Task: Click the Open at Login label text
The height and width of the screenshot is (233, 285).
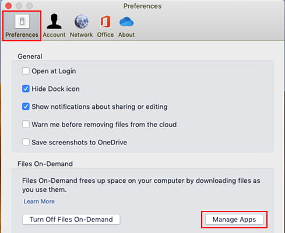Action: 54,71
